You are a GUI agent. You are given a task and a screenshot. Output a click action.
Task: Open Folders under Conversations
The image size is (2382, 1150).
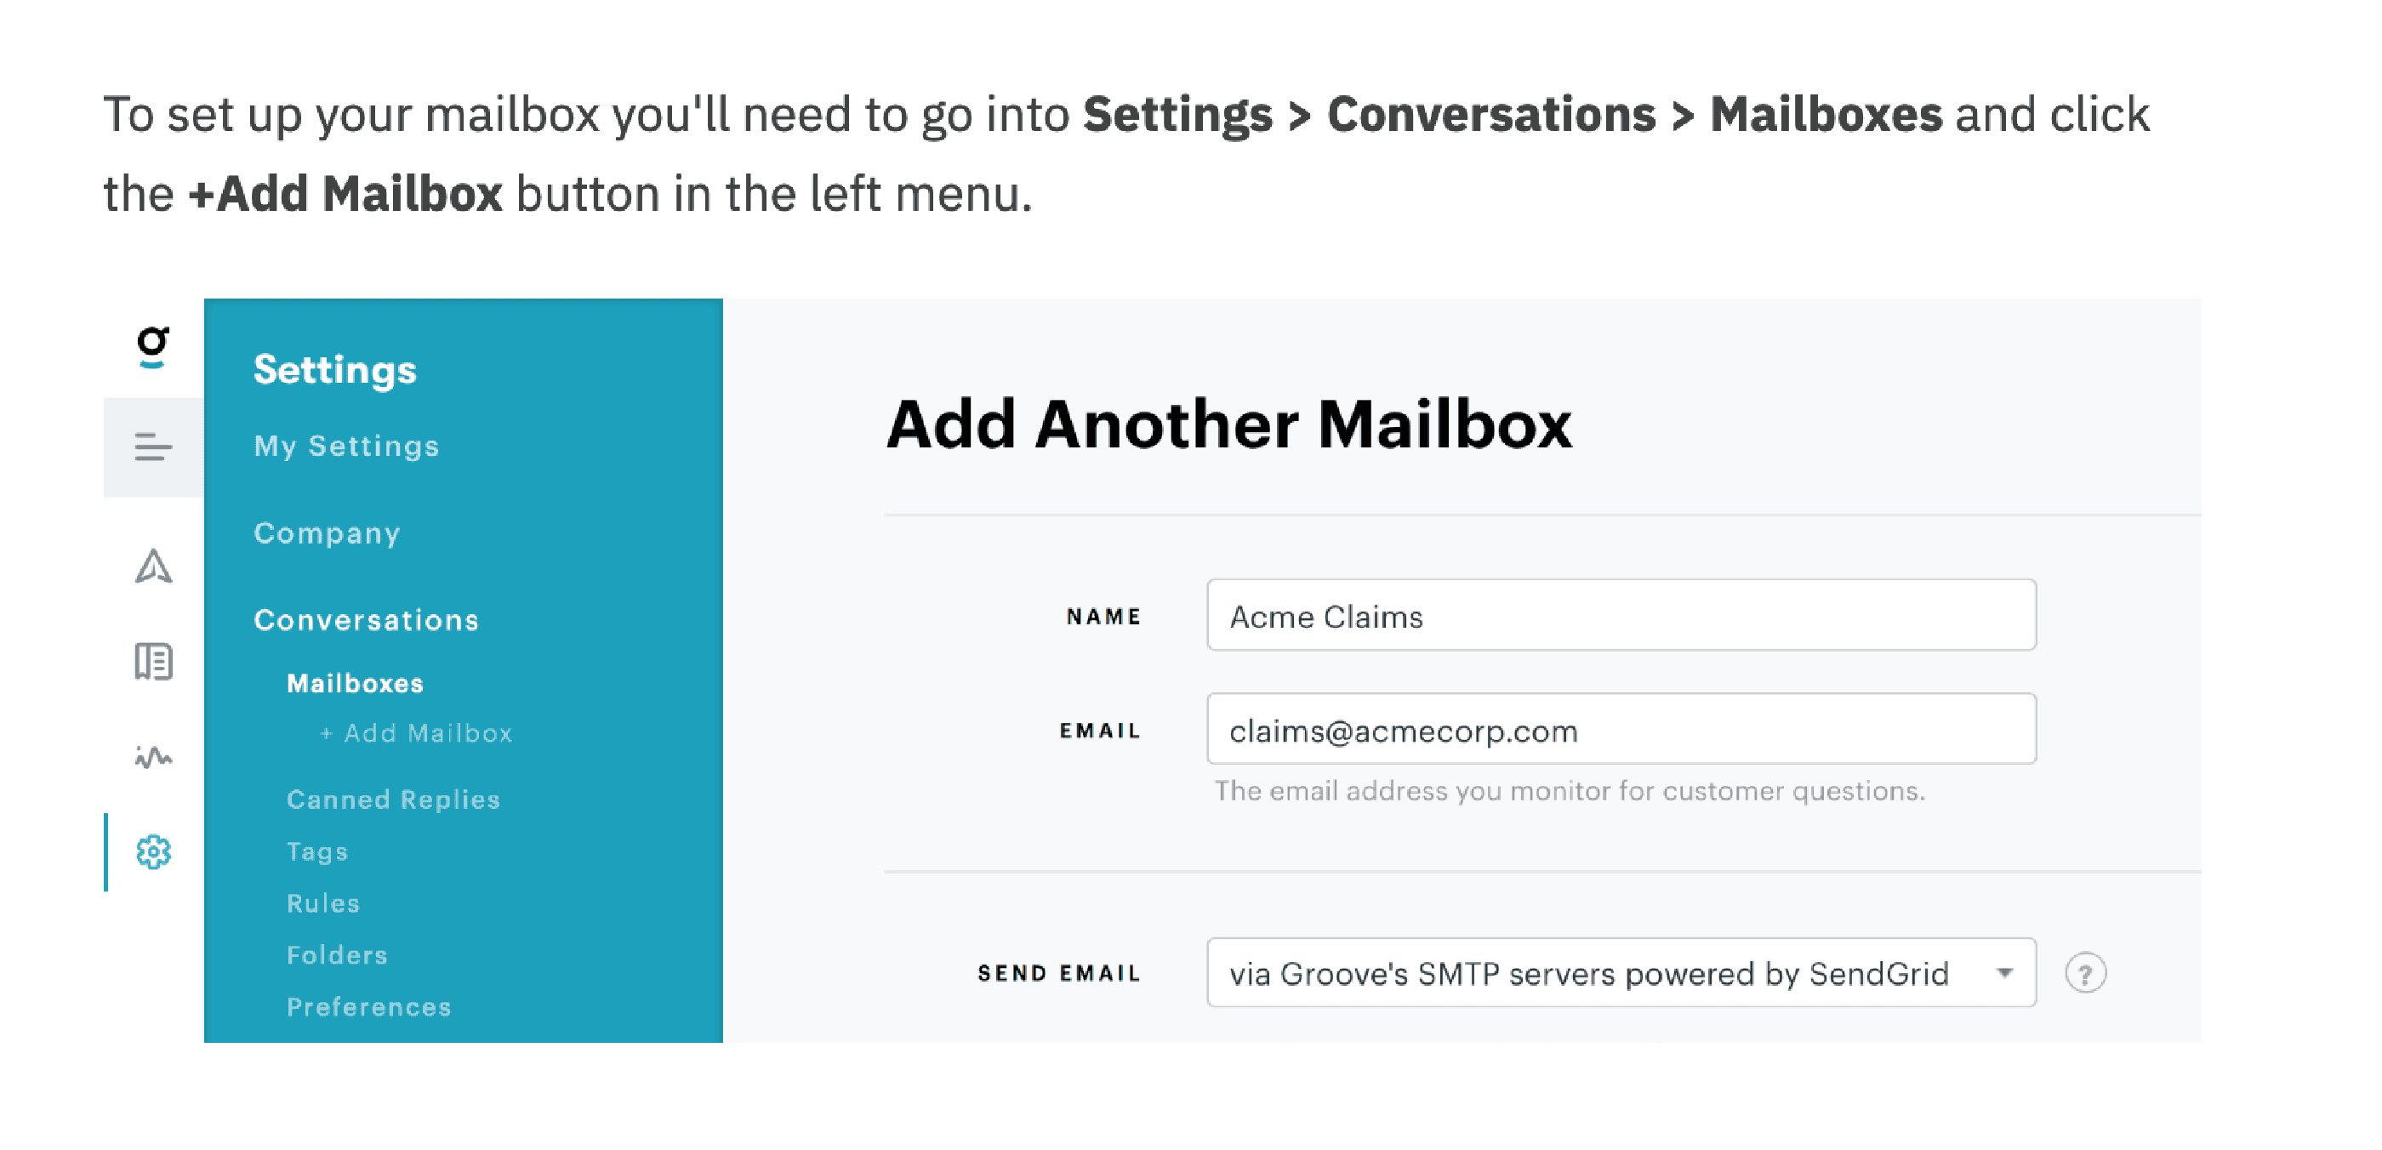pyautogui.click(x=337, y=955)
